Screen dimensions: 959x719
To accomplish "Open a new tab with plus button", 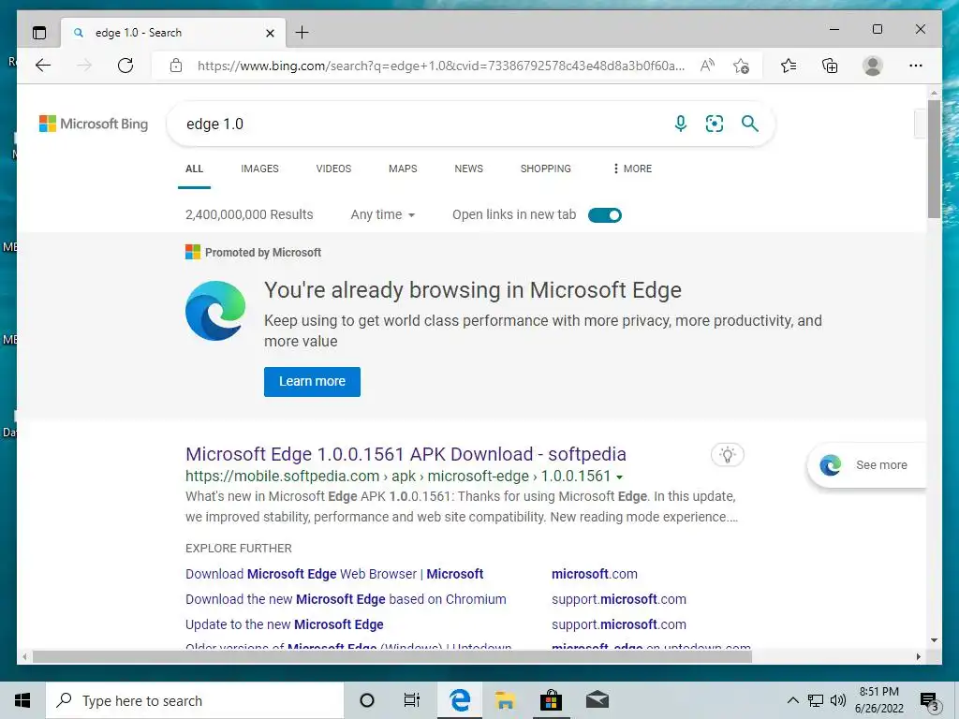I will click(302, 33).
